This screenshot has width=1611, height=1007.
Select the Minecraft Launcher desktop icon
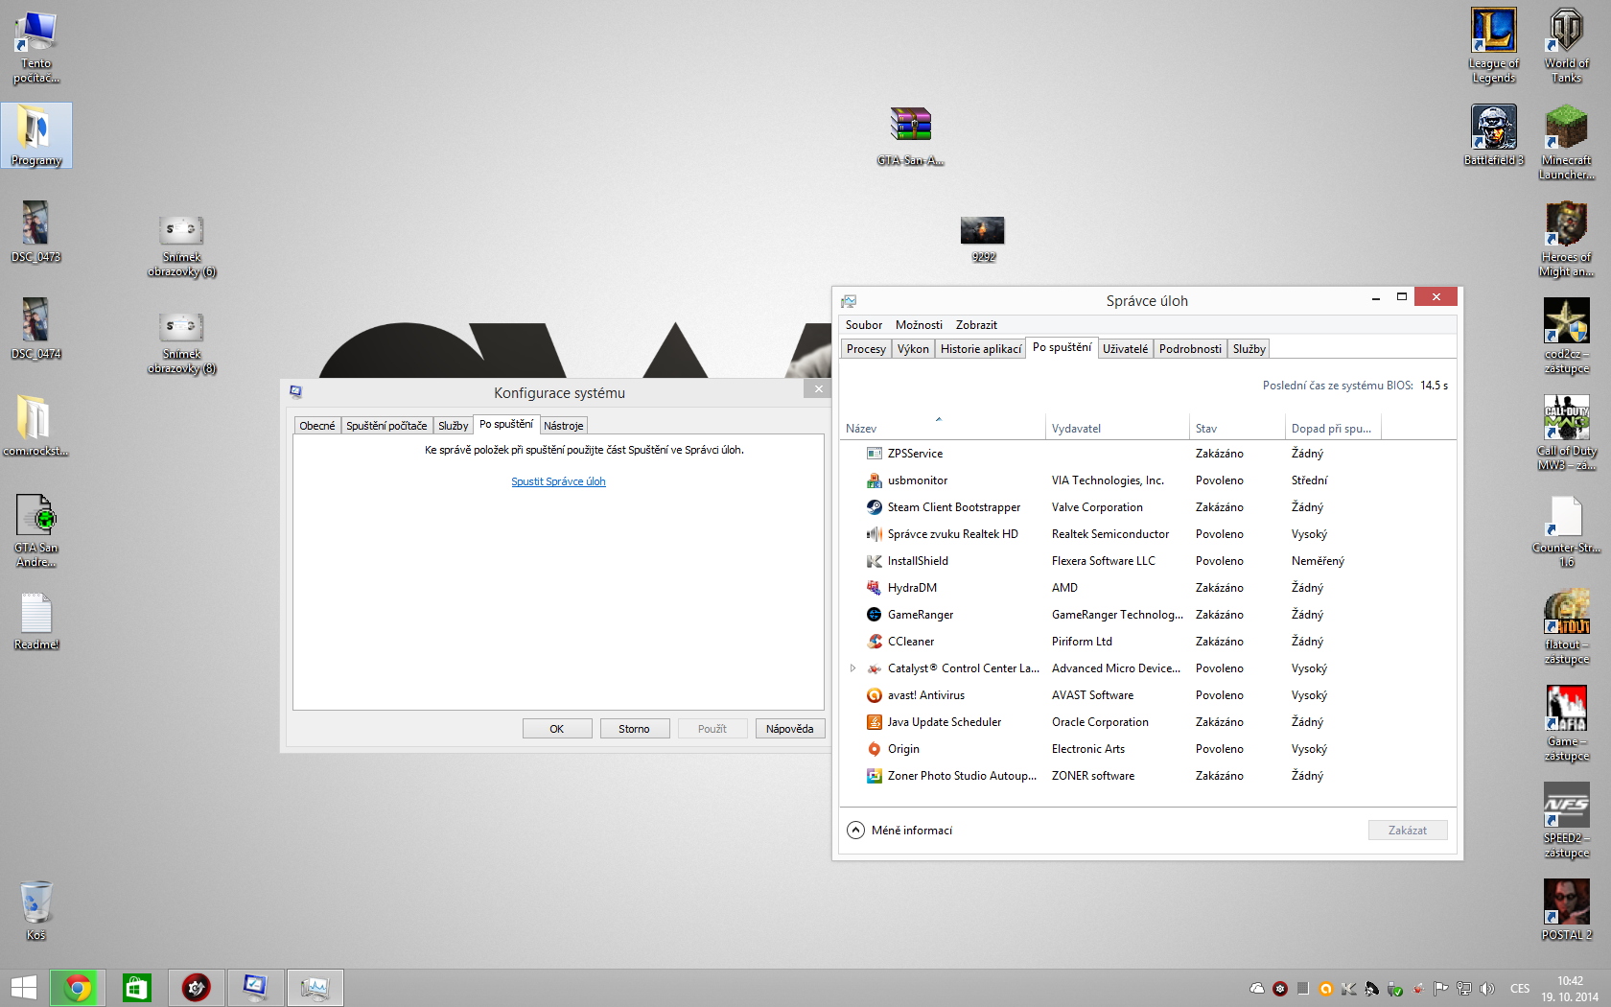click(1566, 143)
